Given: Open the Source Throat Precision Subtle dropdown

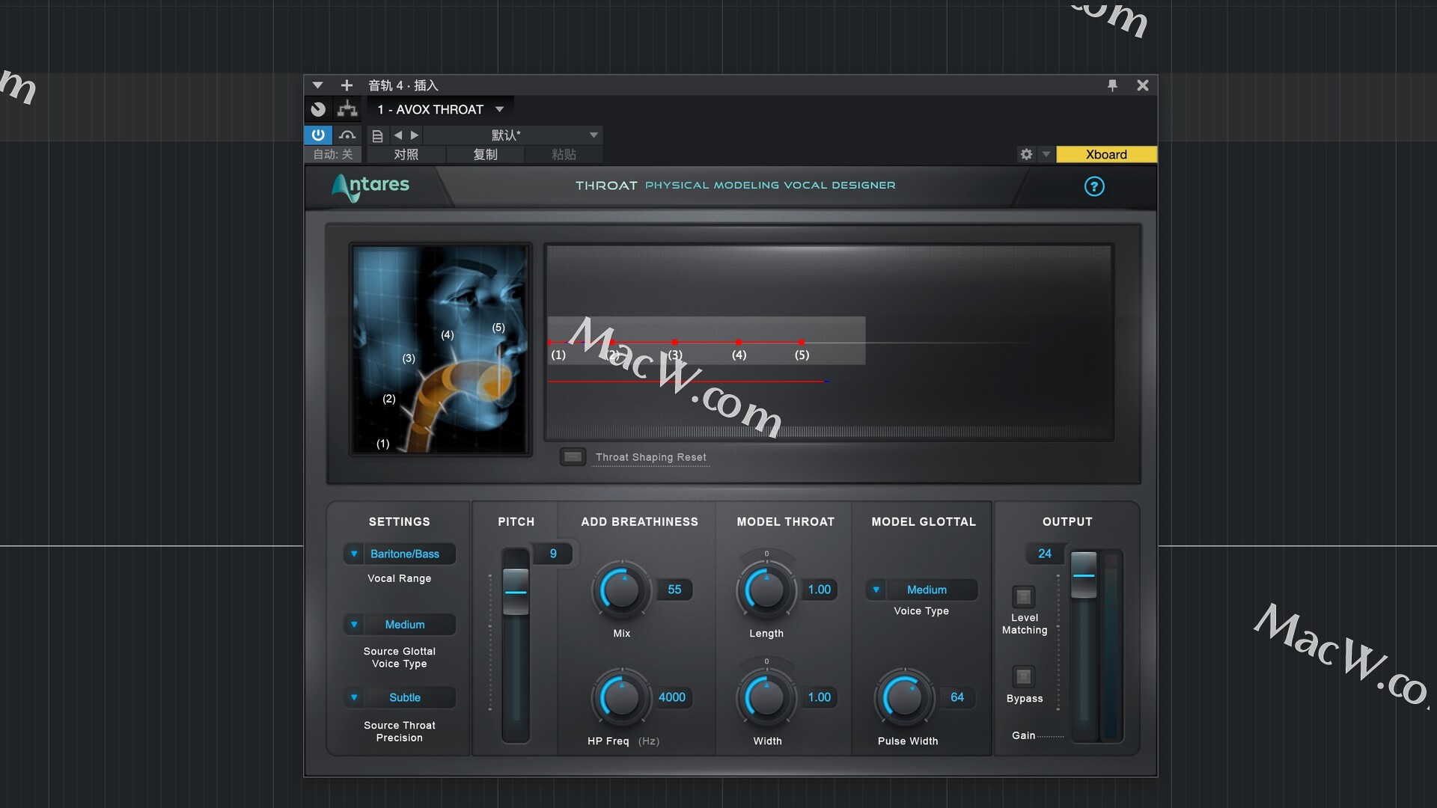Looking at the screenshot, I should [x=400, y=697].
